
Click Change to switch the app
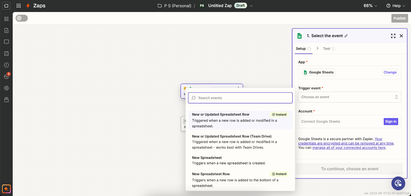tap(390, 72)
